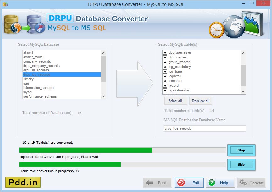Click the Help button label
This screenshot has height=192, width=272.
(224, 183)
